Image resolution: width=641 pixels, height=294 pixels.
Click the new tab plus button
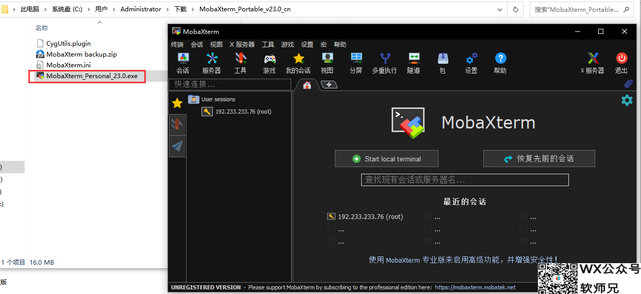(329, 85)
